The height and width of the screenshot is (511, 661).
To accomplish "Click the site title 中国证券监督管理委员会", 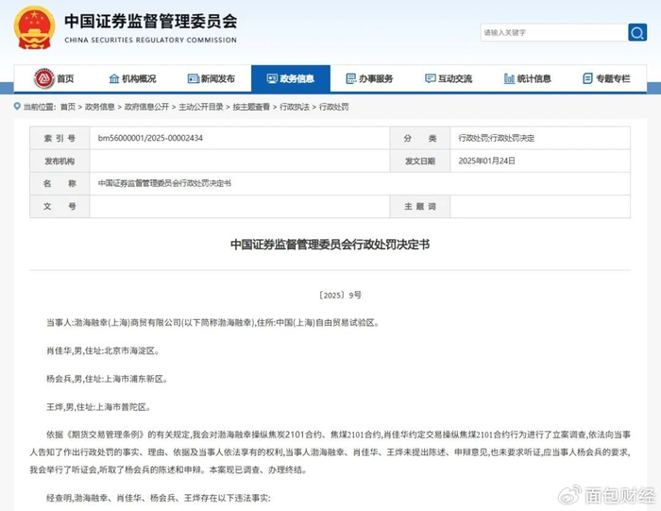I will [150, 21].
